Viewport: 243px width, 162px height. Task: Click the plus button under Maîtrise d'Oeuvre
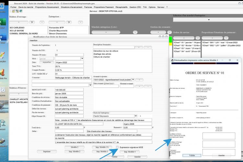pyautogui.click(x=19, y=94)
